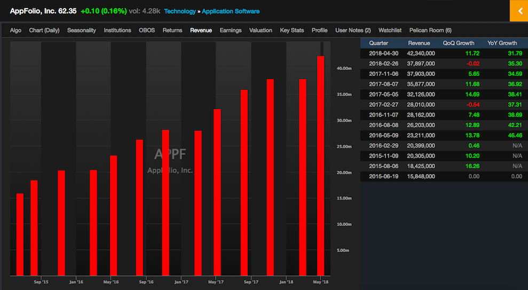Screen dimensions: 528x290
Task: Follow the Application Software industry link
Action: click(x=231, y=11)
